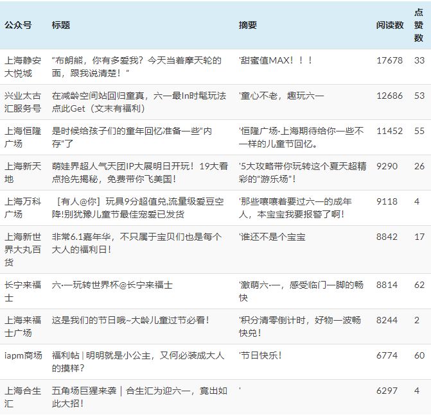431x415 pixels.
Task: Click summary 恒隆广场·上海期待给你
Action: click(x=301, y=137)
